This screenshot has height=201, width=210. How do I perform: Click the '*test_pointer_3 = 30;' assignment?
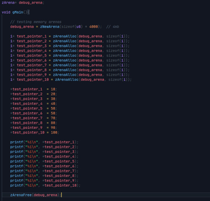click(x=33, y=99)
